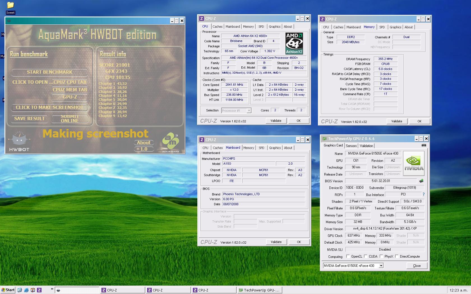The image size is (471, 294).
Task: Open Caches tab in the CPU-Z CPU window
Action: [x=217, y=27]
